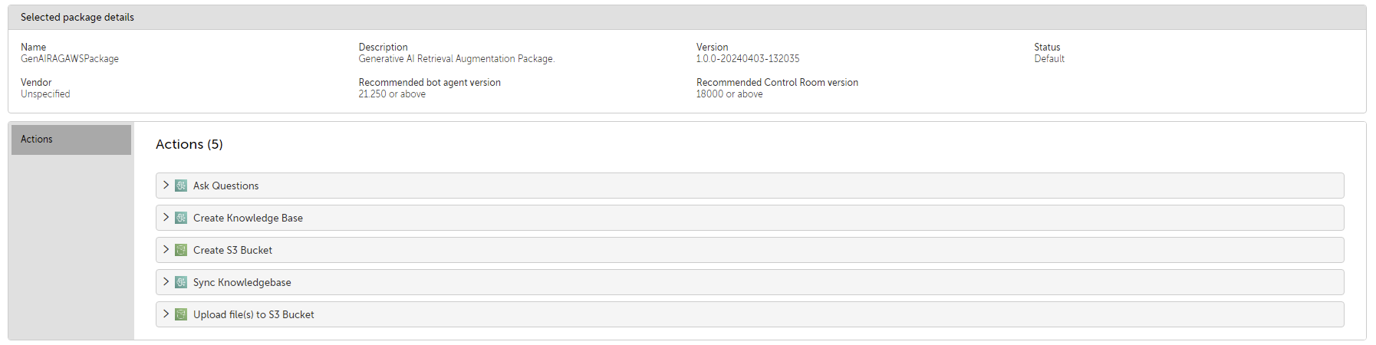Click the Create S3 Bucket icon
This screenshot has height=345, width=1376.
click(181, 250)
